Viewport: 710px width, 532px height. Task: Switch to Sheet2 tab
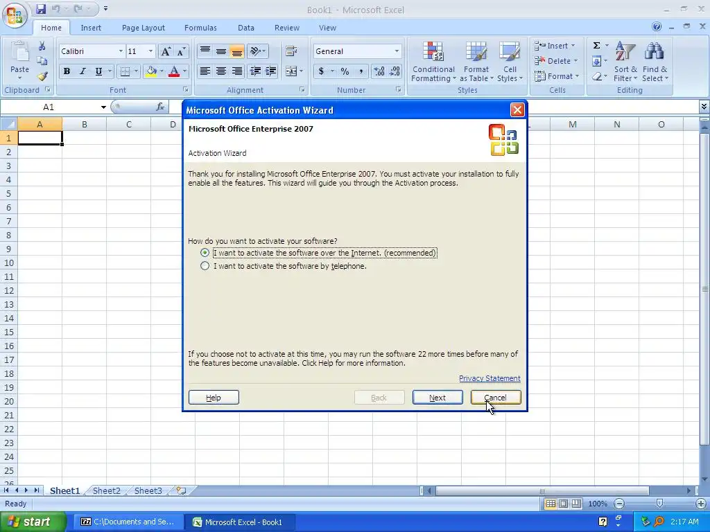(x=106, y=490)
